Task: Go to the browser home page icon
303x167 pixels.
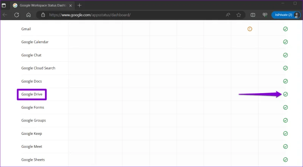Action: point(29,15)
